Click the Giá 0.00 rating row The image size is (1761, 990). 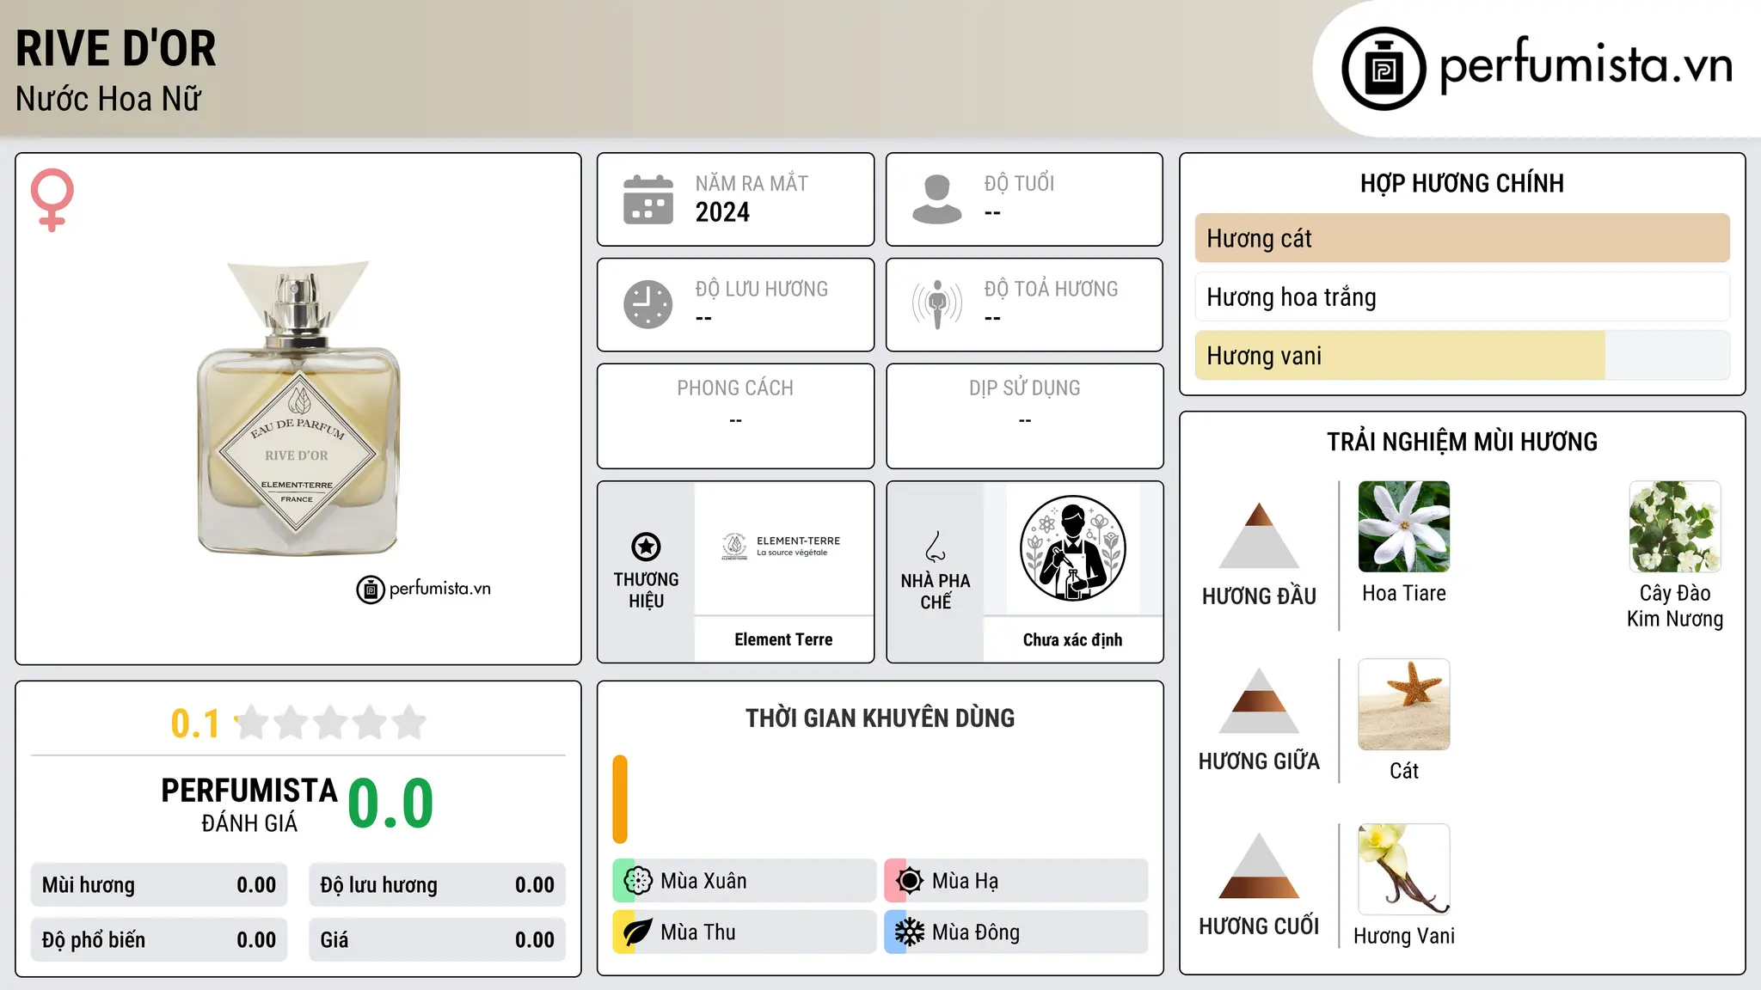(x=437, y=940)
